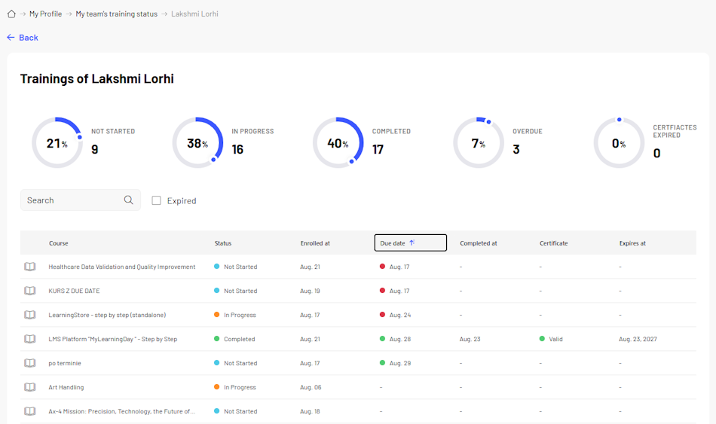Click book icon for LMS Platform MyLearningDay
This screenshot has height=424, width=716.
tap(29, 339)
